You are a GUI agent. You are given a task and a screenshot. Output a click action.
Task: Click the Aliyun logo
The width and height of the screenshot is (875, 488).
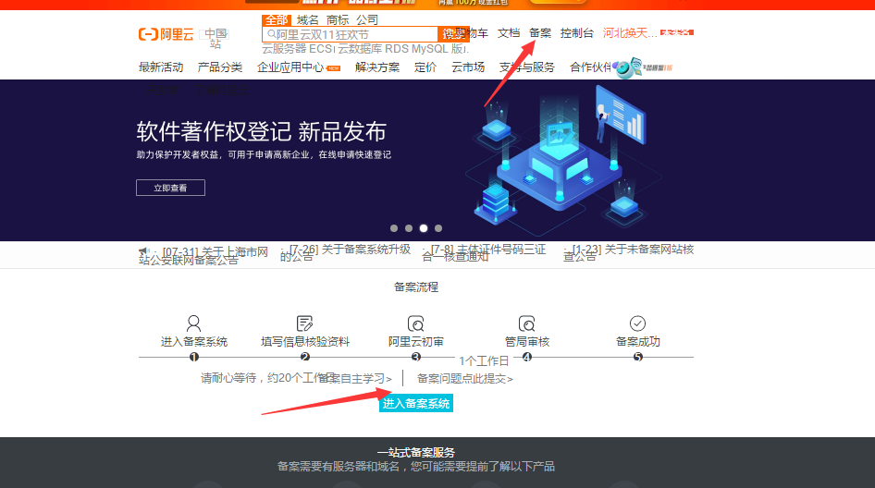click(x=166, y=34)
